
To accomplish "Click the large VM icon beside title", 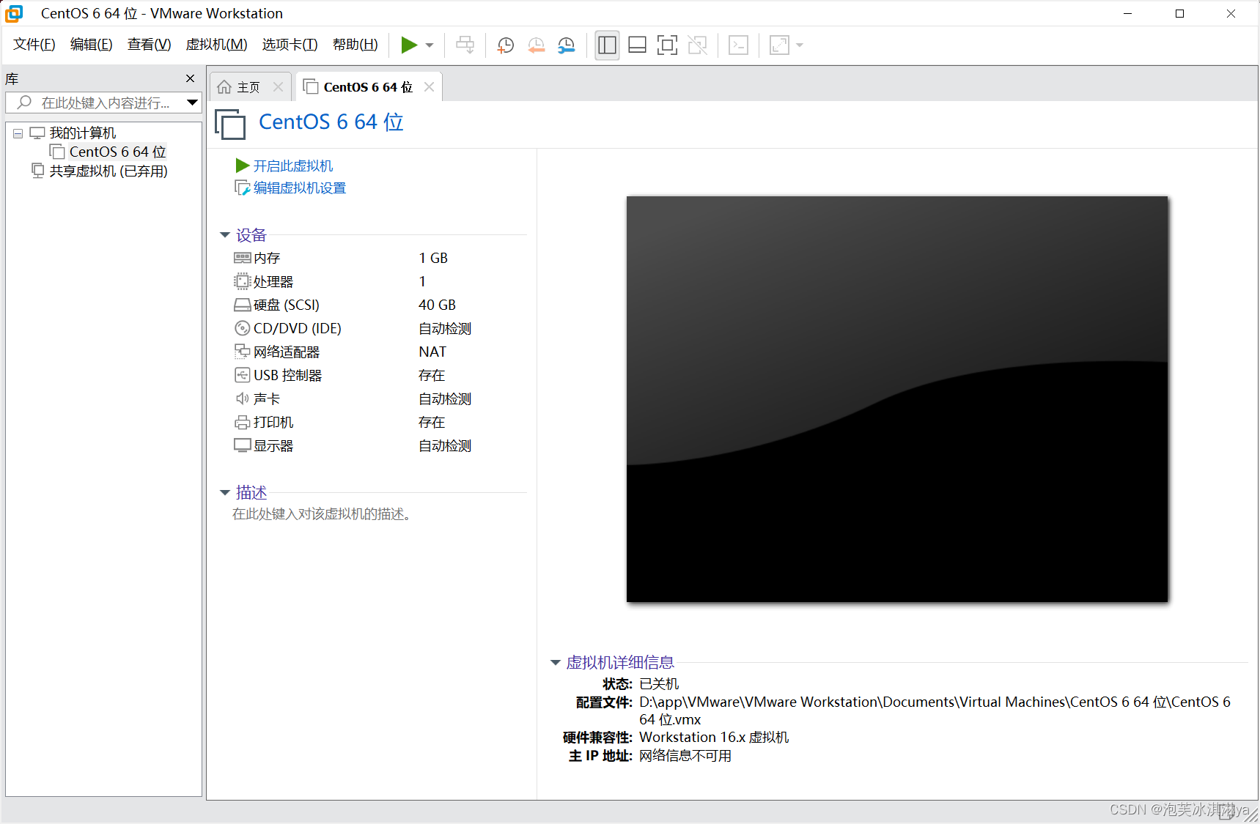I will 230,124.
